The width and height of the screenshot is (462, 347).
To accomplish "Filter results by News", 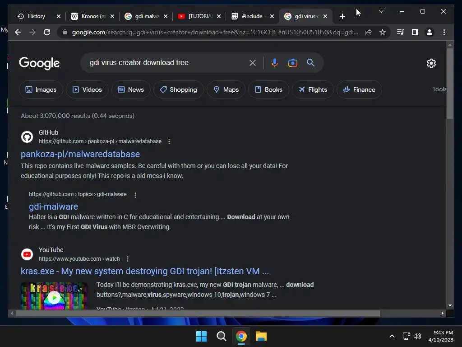I will [x=131, y=89].
